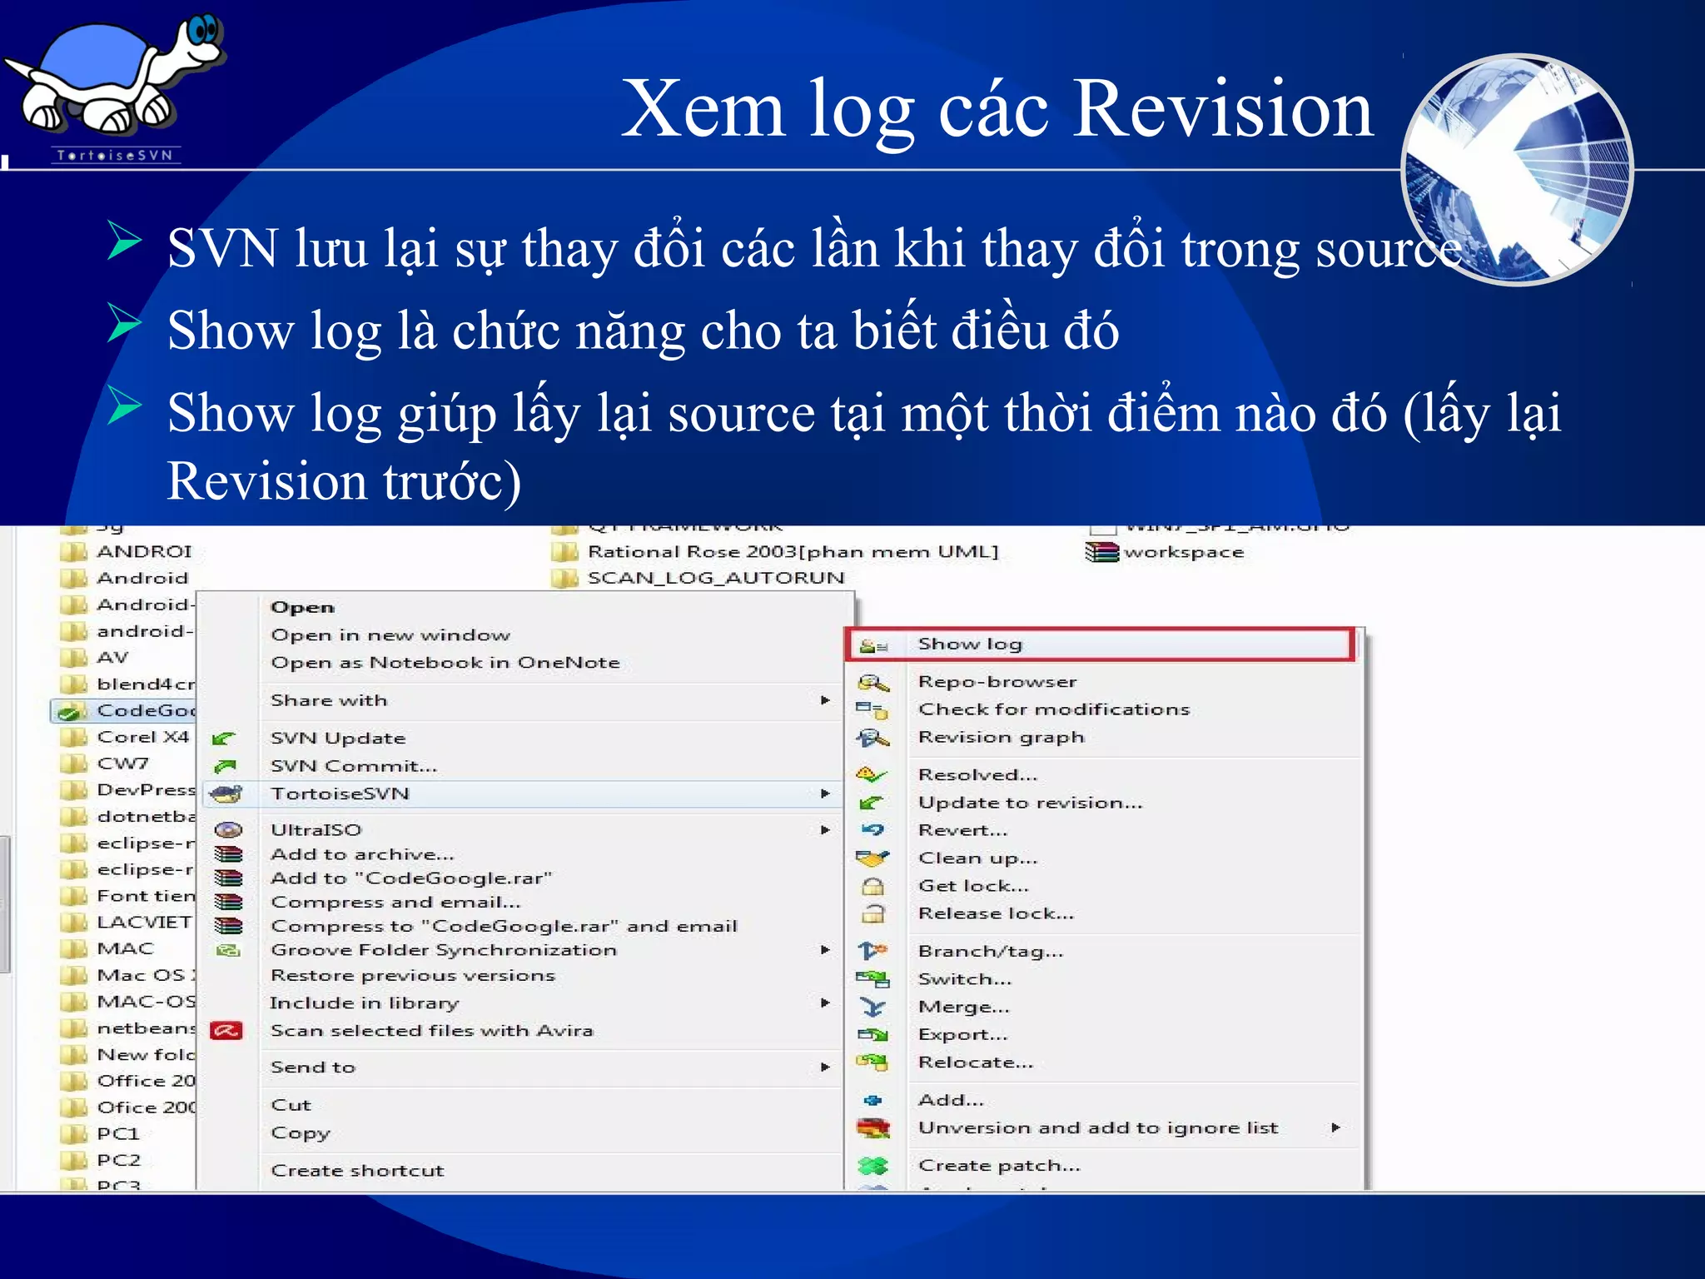Expand the TortoiseSVN submenu arrow
The image size is (1705, 1279).
(825, 794)
